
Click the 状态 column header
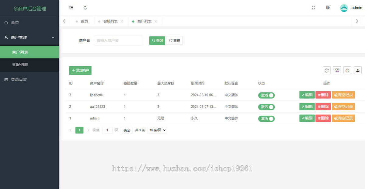tap(262, 83)
